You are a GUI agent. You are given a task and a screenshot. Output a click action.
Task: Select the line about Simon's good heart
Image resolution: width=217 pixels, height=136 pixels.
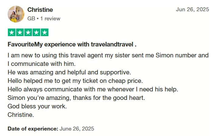click(76, 98)
